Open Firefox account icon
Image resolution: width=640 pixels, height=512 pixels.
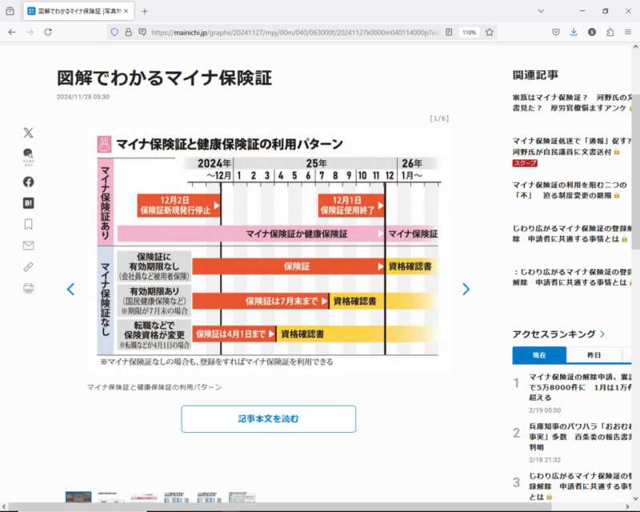pyautogui.click(x=592, y=32)
